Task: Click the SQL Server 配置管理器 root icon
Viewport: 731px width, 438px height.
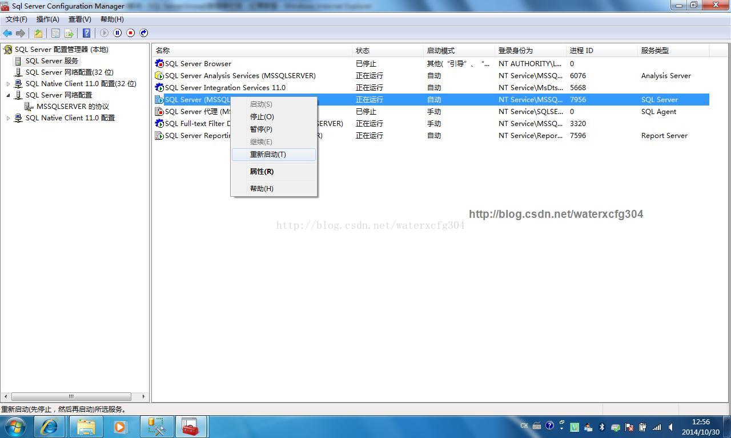Action: point(8,50)
